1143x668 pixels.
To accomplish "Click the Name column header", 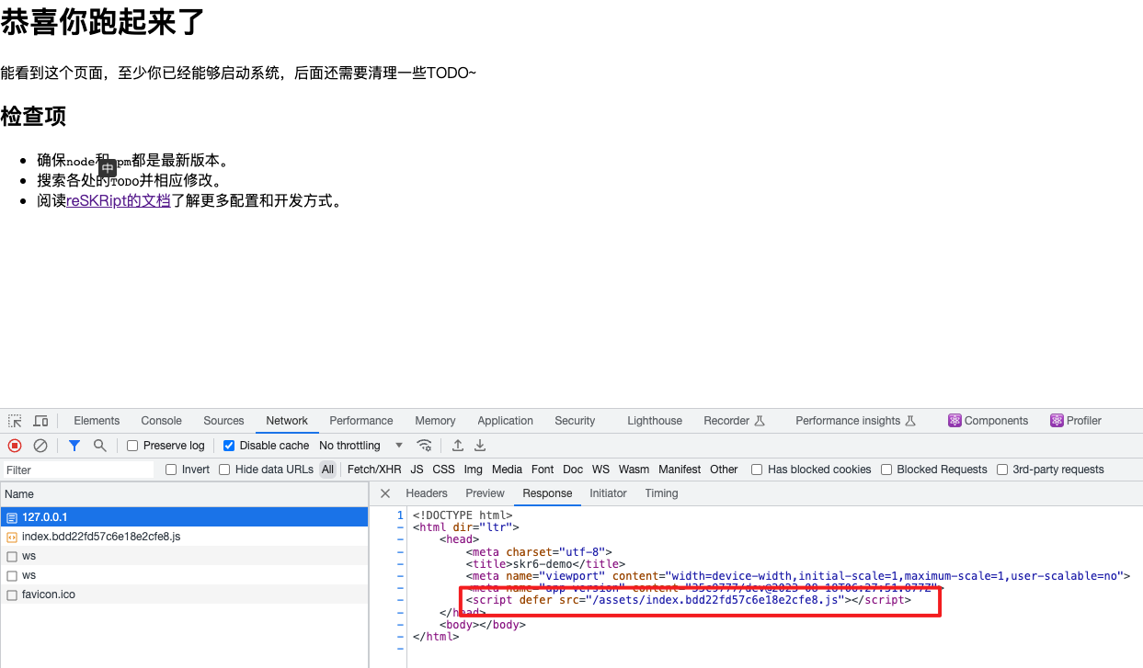I will (x=184, y=494).
